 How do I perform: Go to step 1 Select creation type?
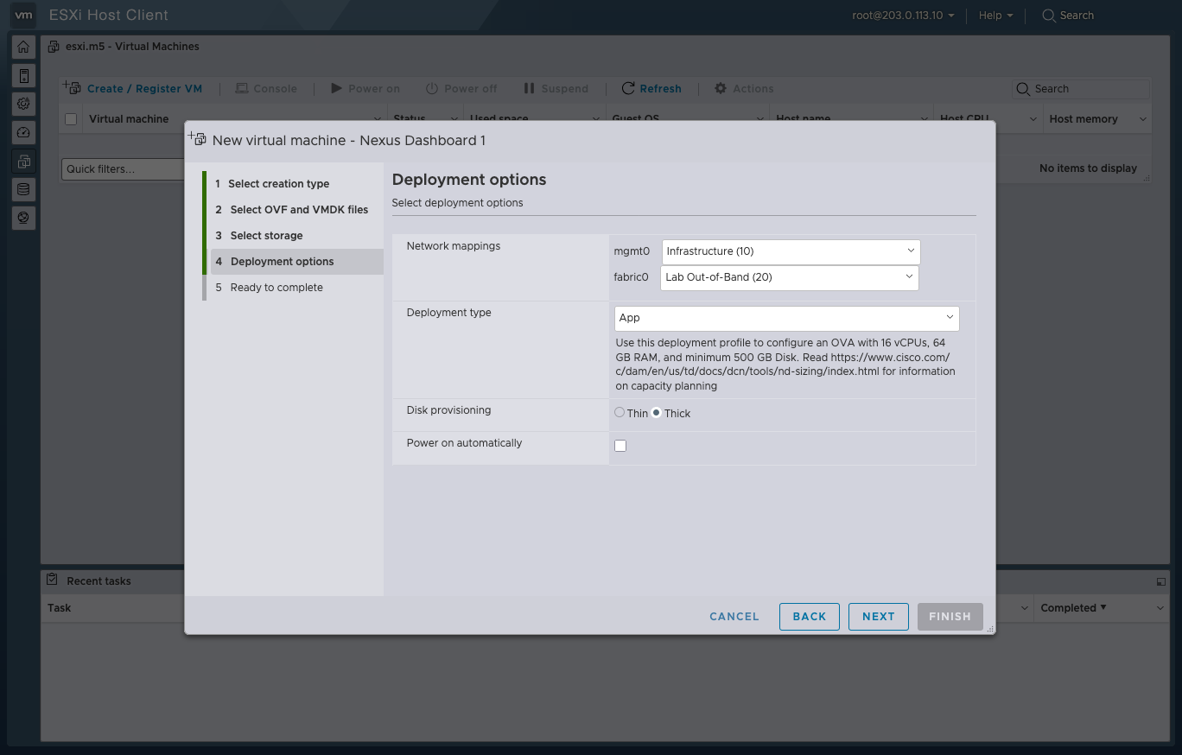pyautogui.click(x=295, y=183)
